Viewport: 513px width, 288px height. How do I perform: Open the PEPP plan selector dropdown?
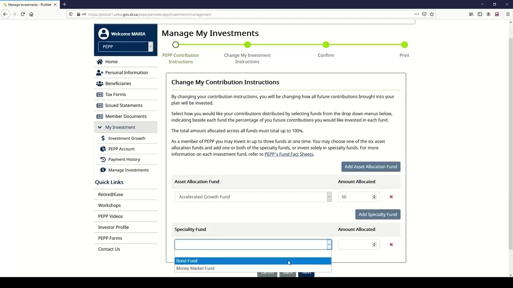[x=126, y=46]
